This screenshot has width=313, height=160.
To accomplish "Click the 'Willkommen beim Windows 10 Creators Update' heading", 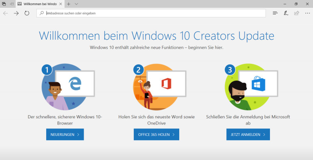I will pyautogui.click(x=156, y=36).
